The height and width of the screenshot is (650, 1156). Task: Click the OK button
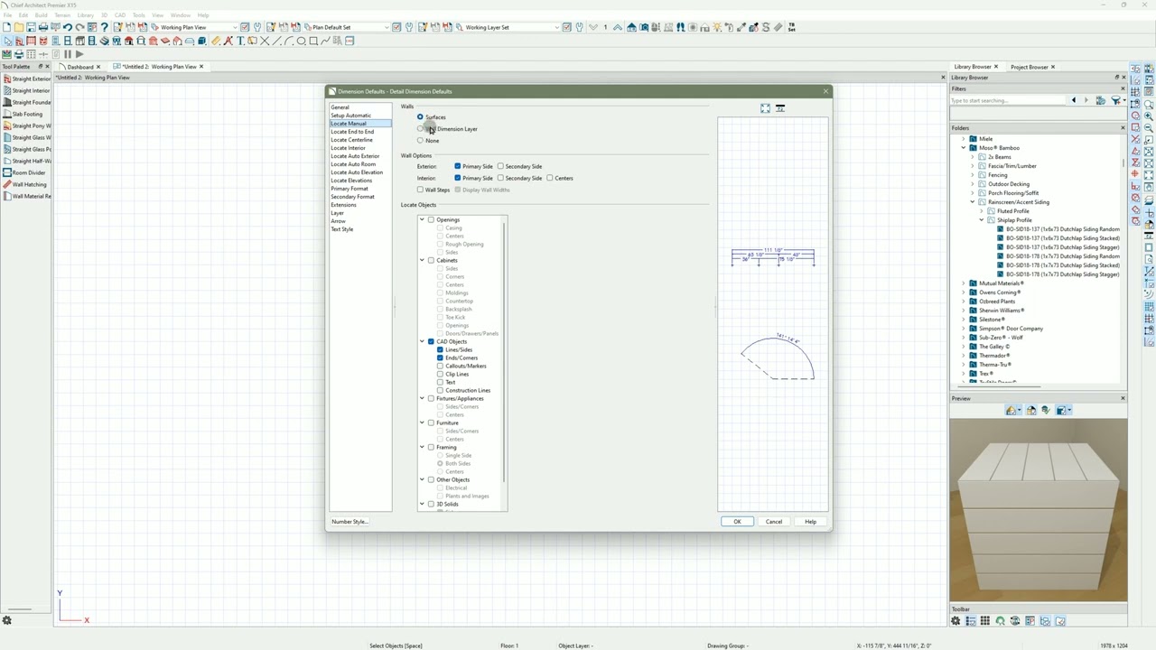[737, 522]
